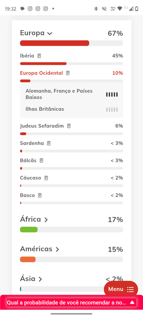Image resolution: width=143 pixels, height=318 pixels.
Task: Open the Cáucaso info document icon
Action: pyautogui.click(x=46, y=178)
